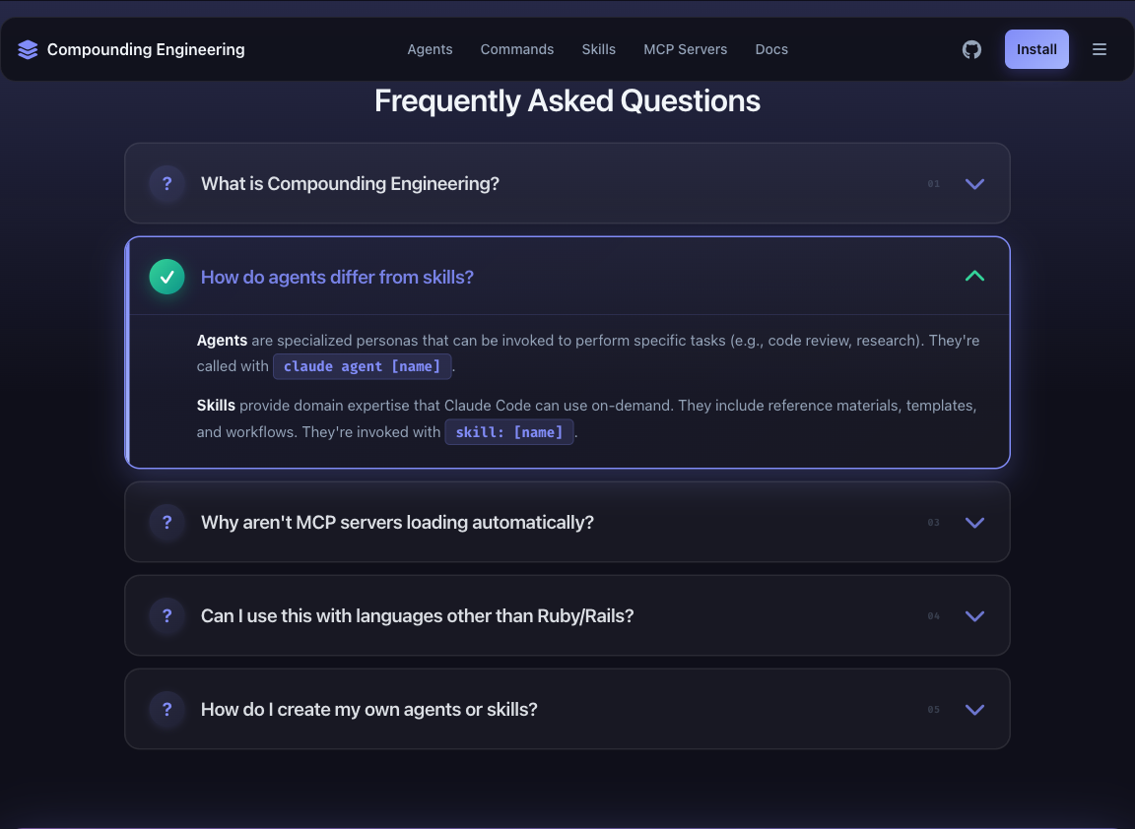Click the green checkmark icon on agents question
1135x829 pixels.
tap(167, 277)
